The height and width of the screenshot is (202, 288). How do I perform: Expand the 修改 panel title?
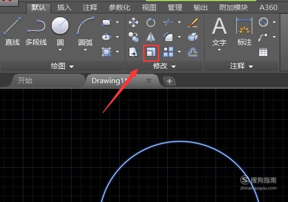164,66
